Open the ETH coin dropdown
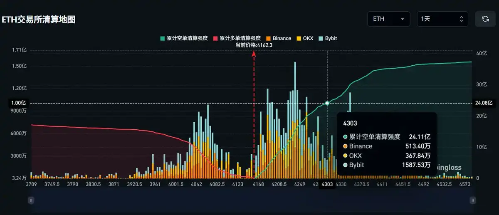 [390, 19]
